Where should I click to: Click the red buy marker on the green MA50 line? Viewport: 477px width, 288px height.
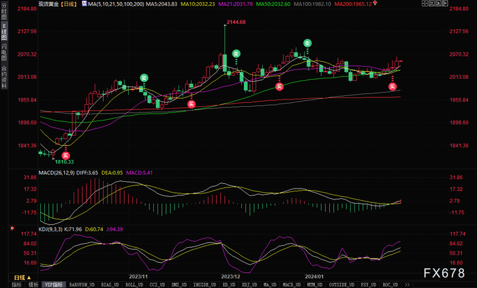click(279, 86)
